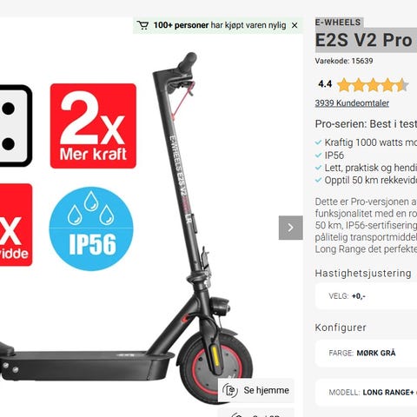Show next product image with arrow
Image resolution: width=417 pixels, height=417 pixels.
290,228
